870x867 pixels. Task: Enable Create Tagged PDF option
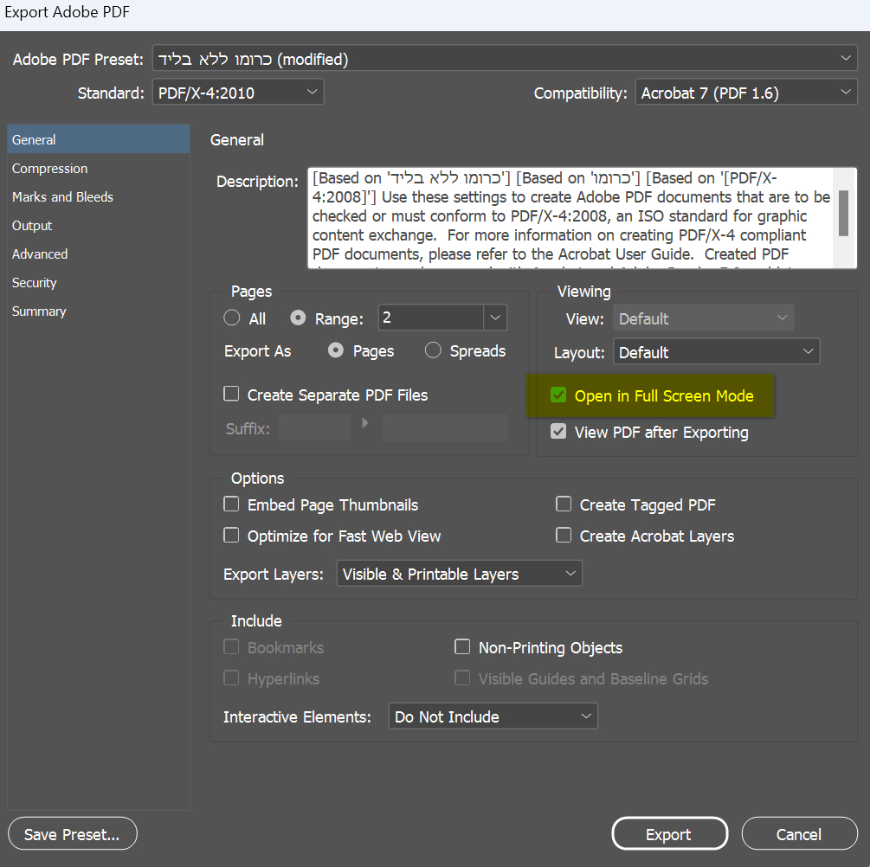[x=564, y=504]
